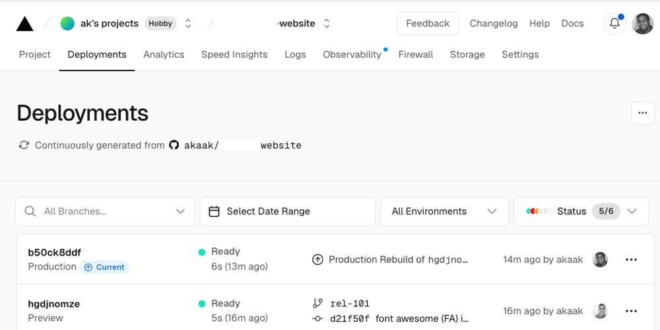Switch to the Project tab
Screen dimensions: 660x330
tap(35, 55)
